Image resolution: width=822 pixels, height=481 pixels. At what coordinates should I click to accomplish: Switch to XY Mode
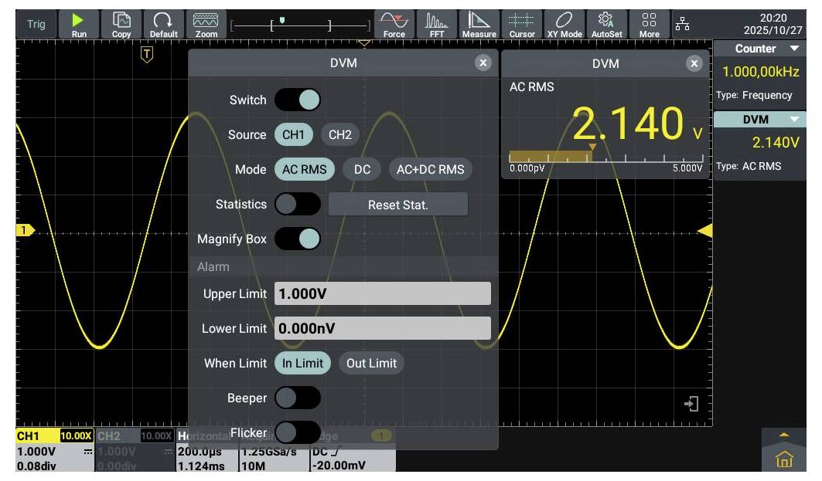tap(564, 23)
